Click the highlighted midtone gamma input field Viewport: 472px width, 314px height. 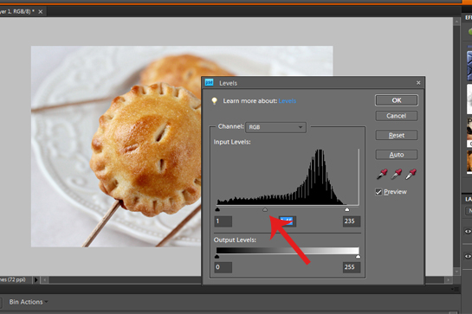pos(288,221)
